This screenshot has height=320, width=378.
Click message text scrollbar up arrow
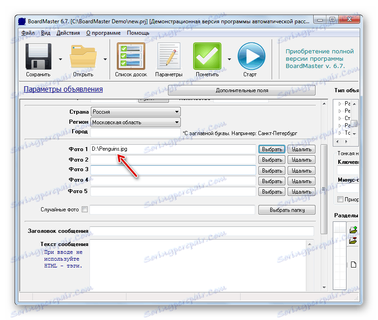(x=310, y=244)
